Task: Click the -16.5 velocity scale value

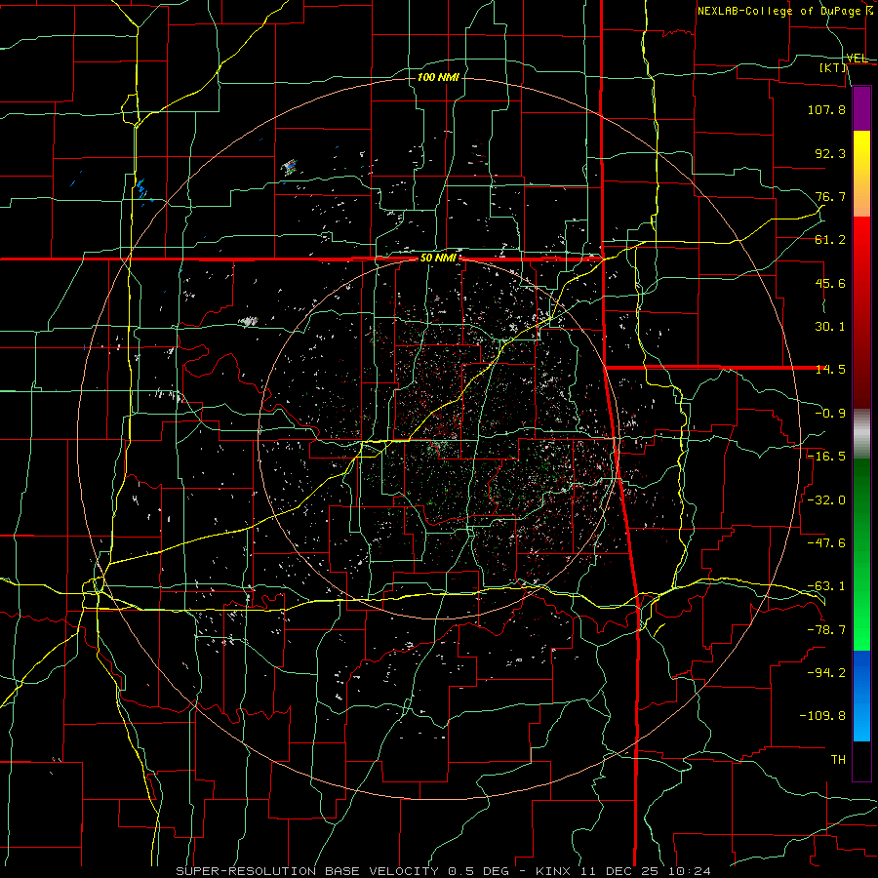Action: (x=826, y=457)
